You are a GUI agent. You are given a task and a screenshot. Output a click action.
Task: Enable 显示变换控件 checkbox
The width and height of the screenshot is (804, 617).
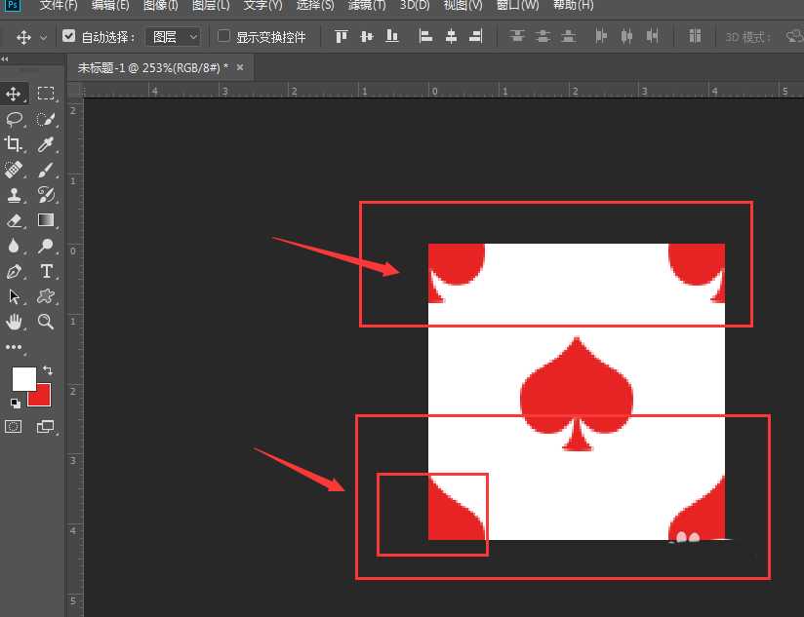[223, 36]
